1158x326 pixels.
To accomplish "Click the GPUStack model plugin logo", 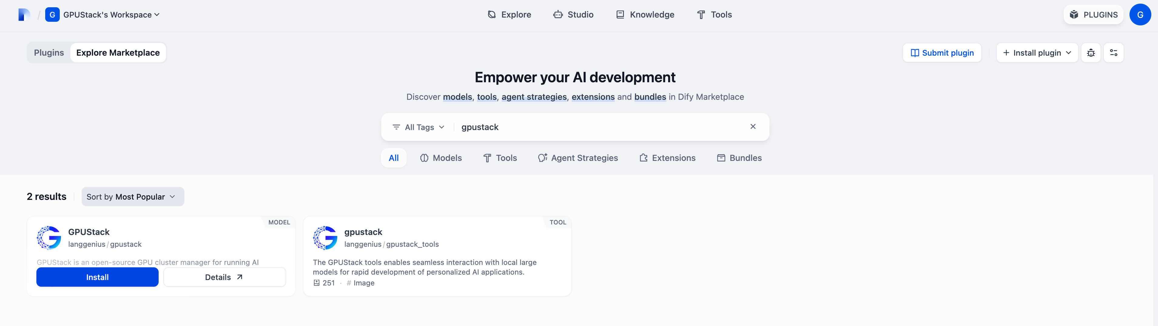I will tap(49, 238).
